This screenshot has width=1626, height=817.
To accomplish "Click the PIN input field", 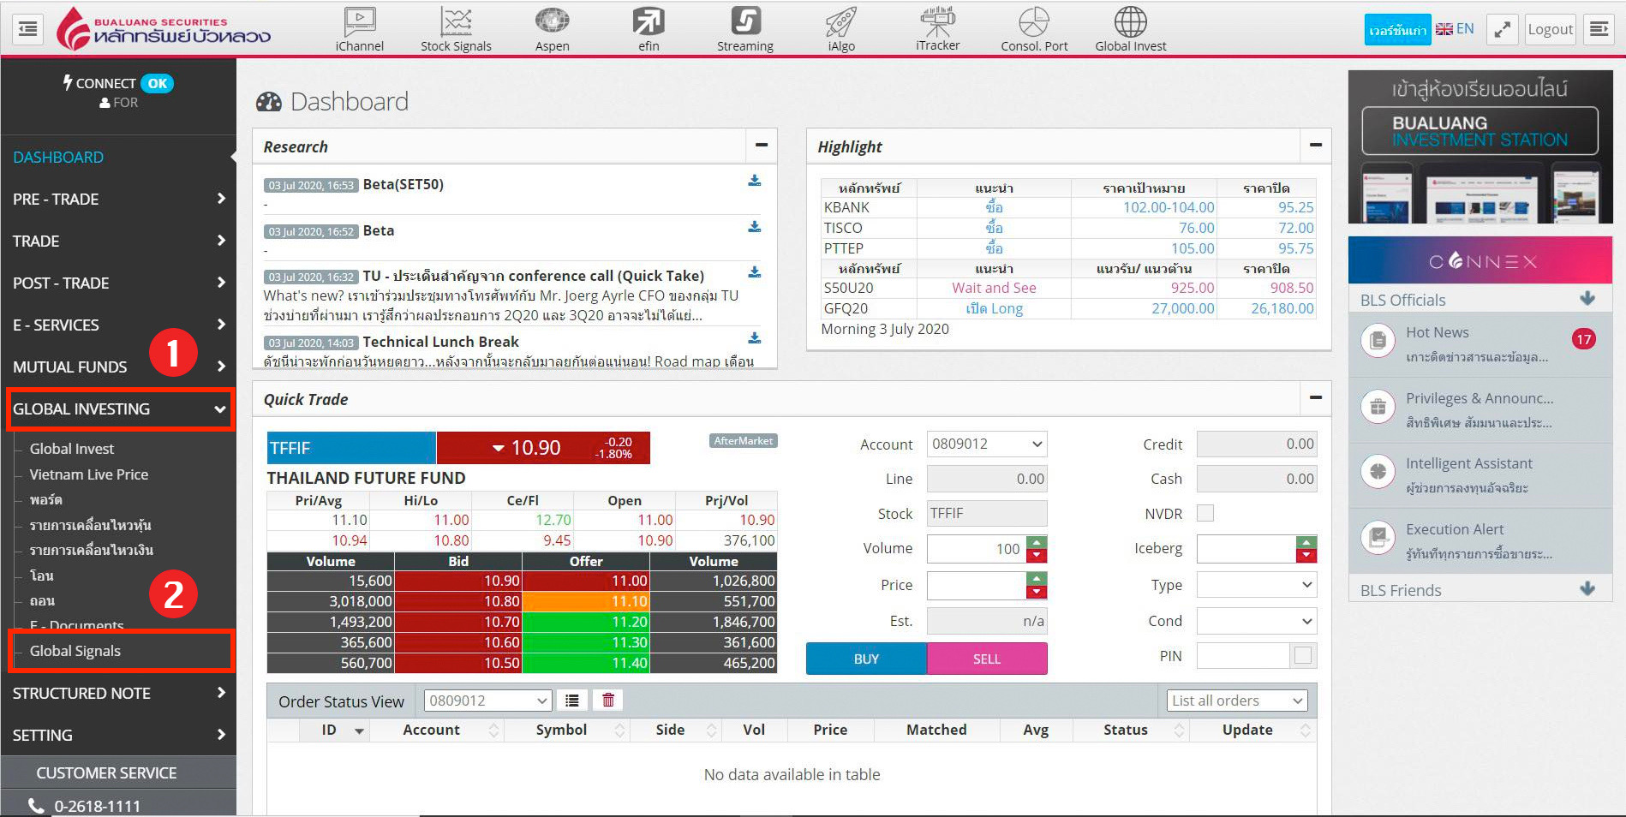I will (x=1243, y=656).
